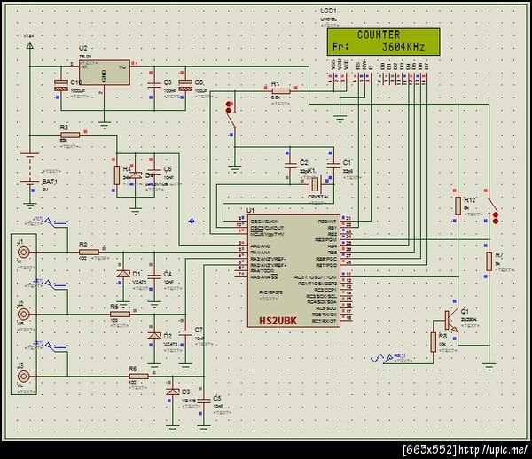This screenshot has width=532, height=459.
Task: Click the RC7/RX/DT pin label
Action: 325,321
